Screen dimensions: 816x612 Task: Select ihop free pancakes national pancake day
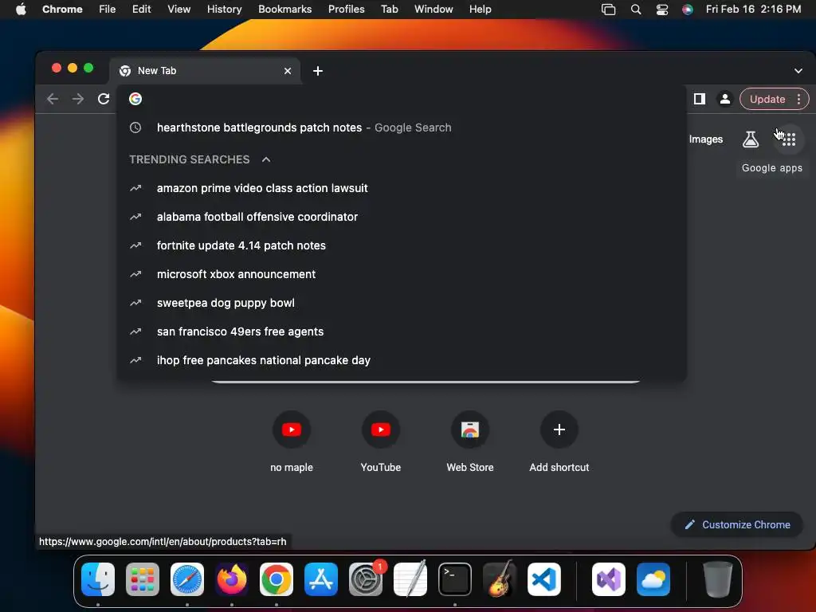tap(402, 360)
